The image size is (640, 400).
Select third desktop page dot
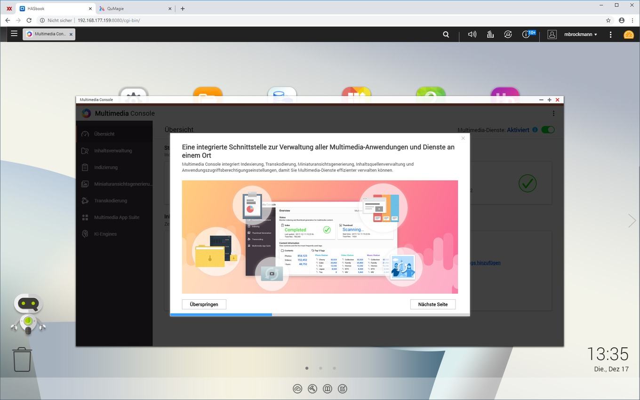pos(334,368)
